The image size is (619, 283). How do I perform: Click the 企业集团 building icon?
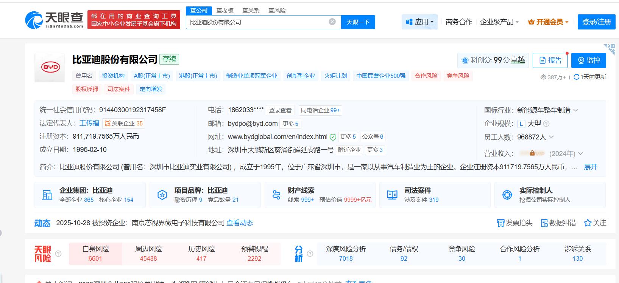point(47,195)
